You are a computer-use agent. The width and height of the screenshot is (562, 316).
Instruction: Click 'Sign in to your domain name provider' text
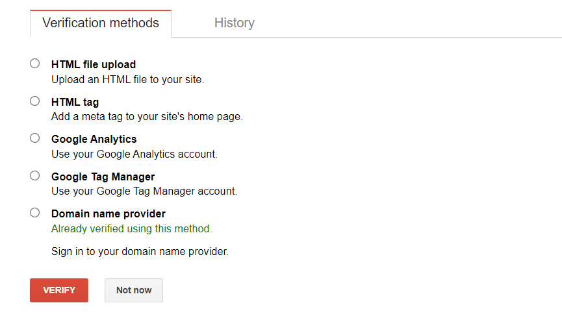[x=140, y=250]
